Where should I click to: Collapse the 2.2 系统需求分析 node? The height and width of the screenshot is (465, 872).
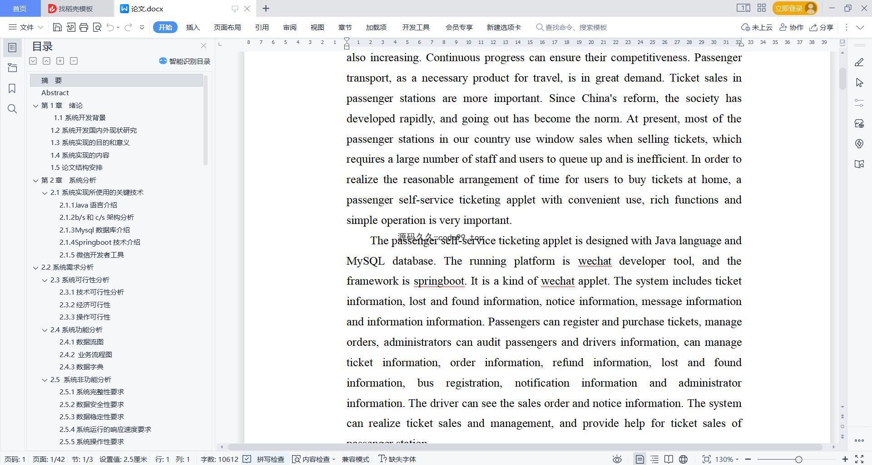pos(36,267)
